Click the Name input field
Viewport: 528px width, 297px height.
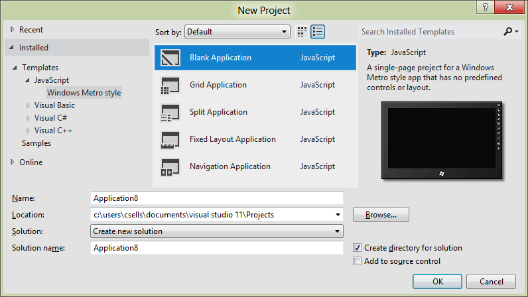(217, 198)
